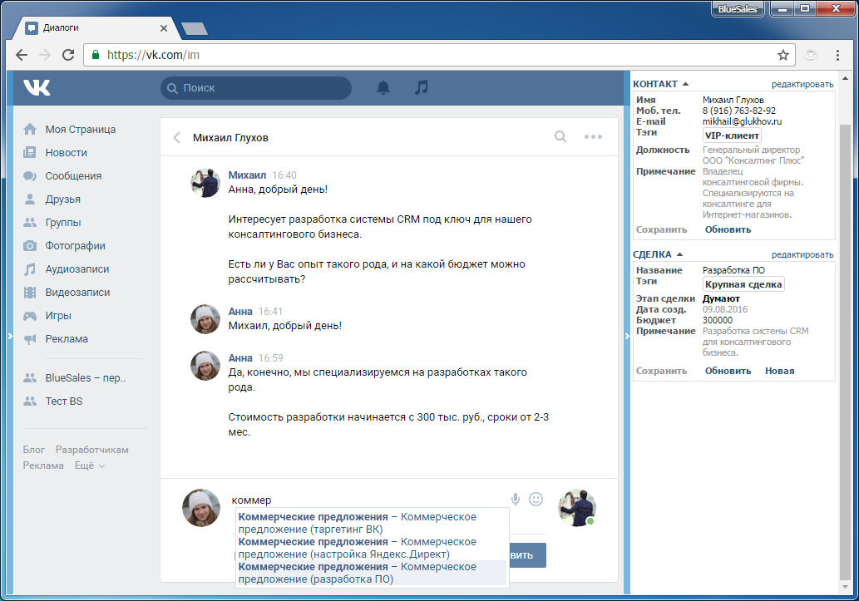The height and width of the screenshot is (601, 859).
Task: Click the microphone voice message icon
Action: (516, 499)
